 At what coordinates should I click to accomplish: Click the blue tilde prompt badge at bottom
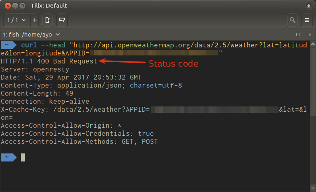(7, 157)
